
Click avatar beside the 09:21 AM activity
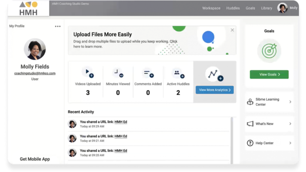click(72, 138)
